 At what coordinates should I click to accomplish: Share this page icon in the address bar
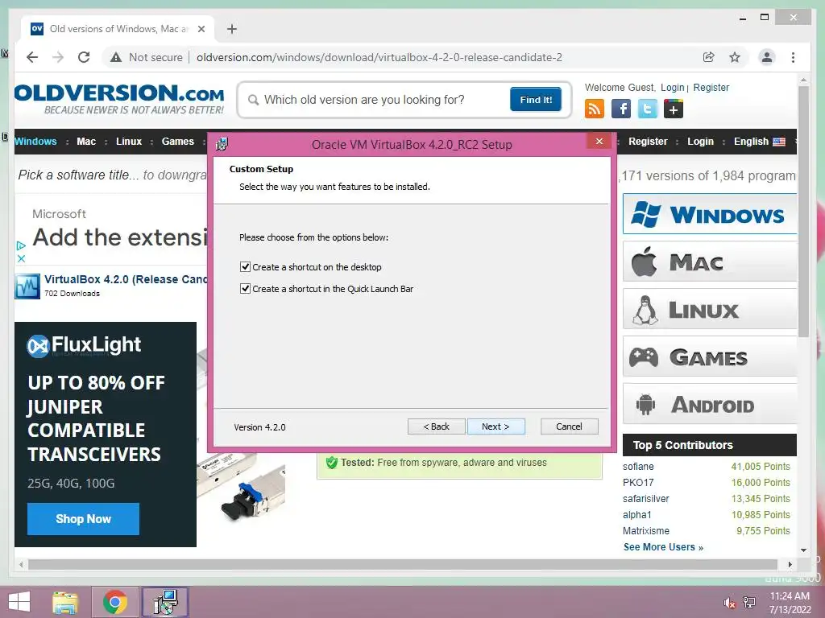click(709, 57)
